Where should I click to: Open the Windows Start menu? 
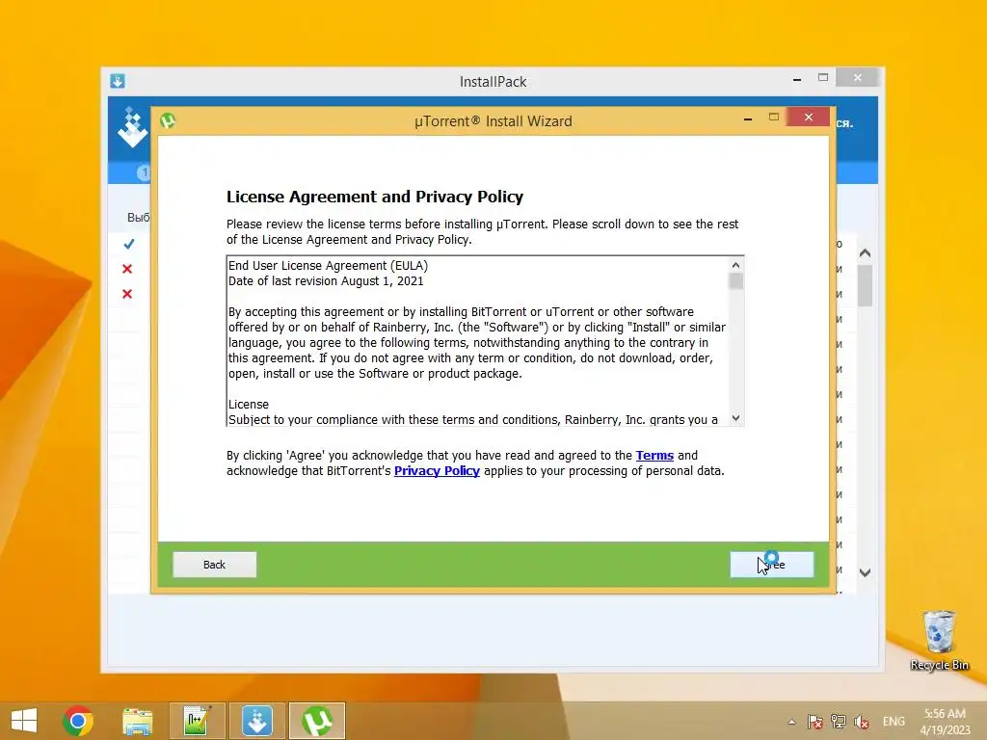(24, 721)
